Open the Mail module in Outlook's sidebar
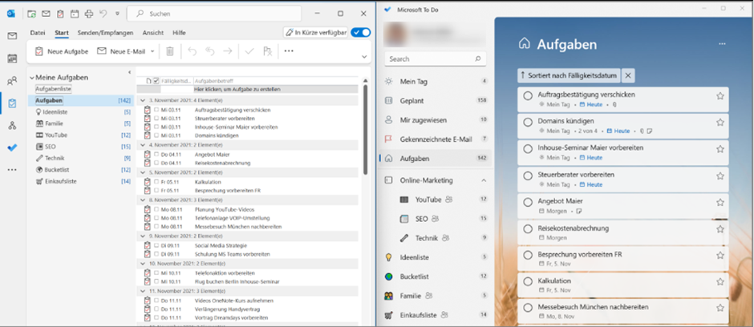 [13, 36]
